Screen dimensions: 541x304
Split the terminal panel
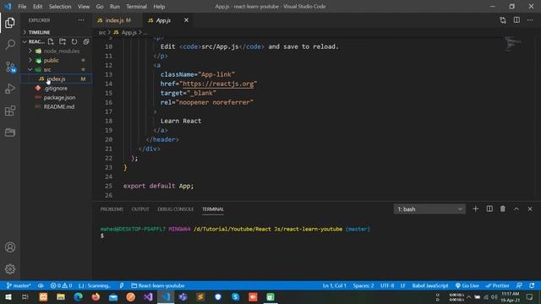click(x=489, y=209)
